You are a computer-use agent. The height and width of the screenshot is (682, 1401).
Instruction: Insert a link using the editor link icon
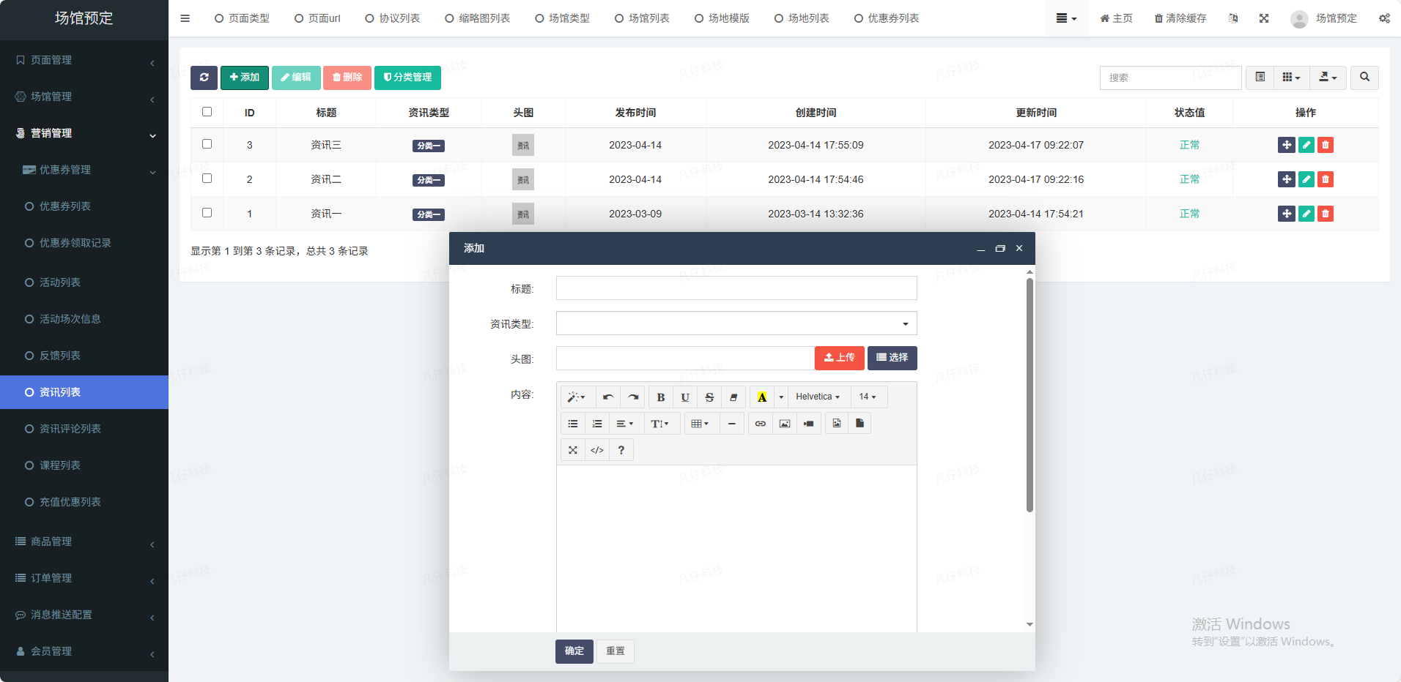coord(761,424)
